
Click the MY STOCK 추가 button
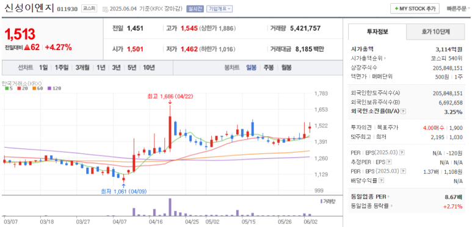415,9
